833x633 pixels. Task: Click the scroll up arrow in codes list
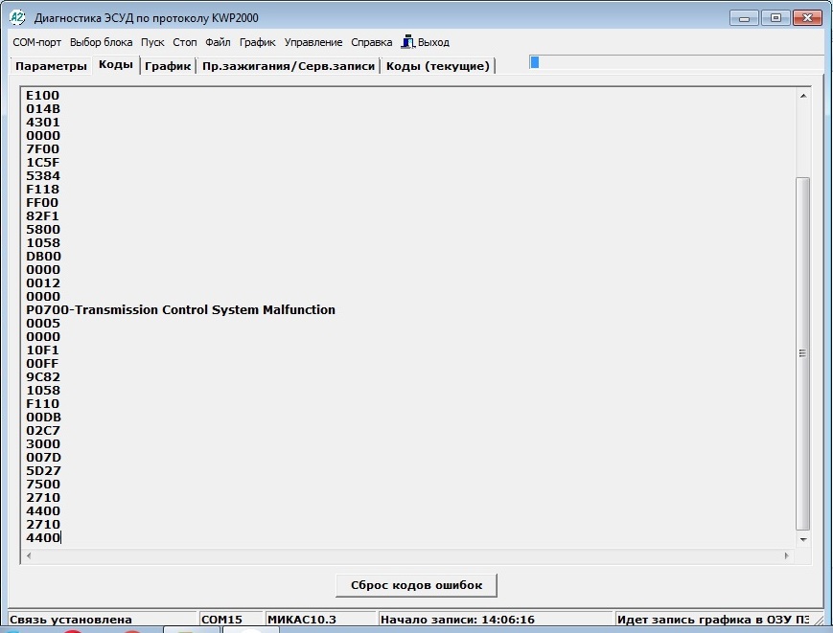[803, 96]
